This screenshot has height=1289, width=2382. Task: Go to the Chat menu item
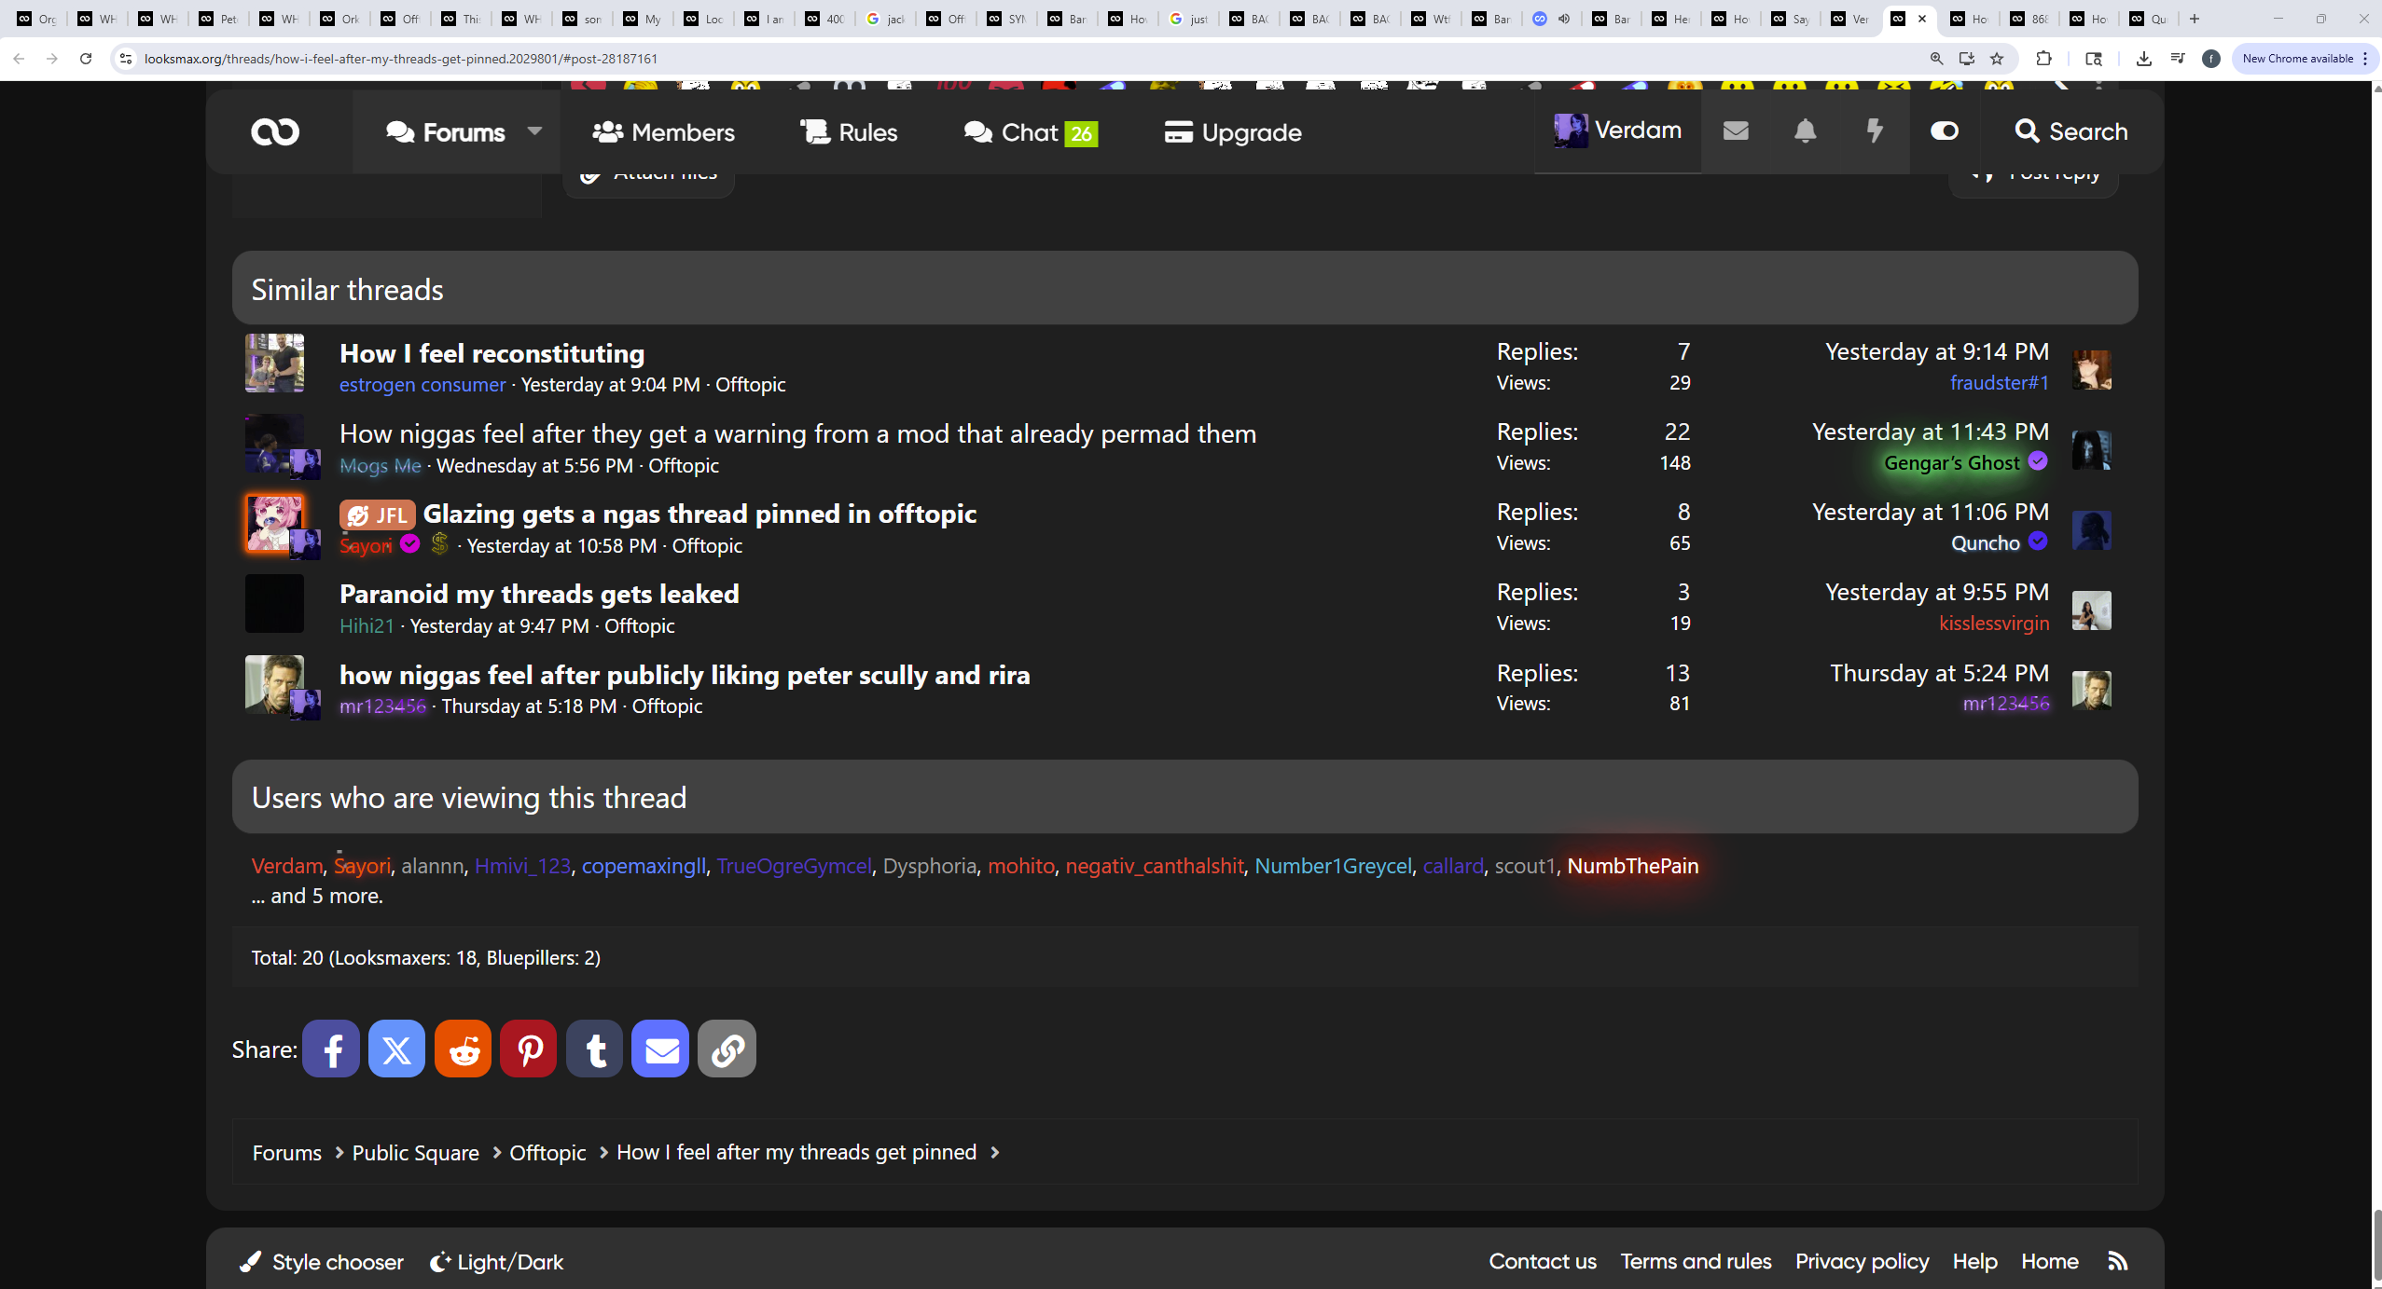click(1030, 132)
